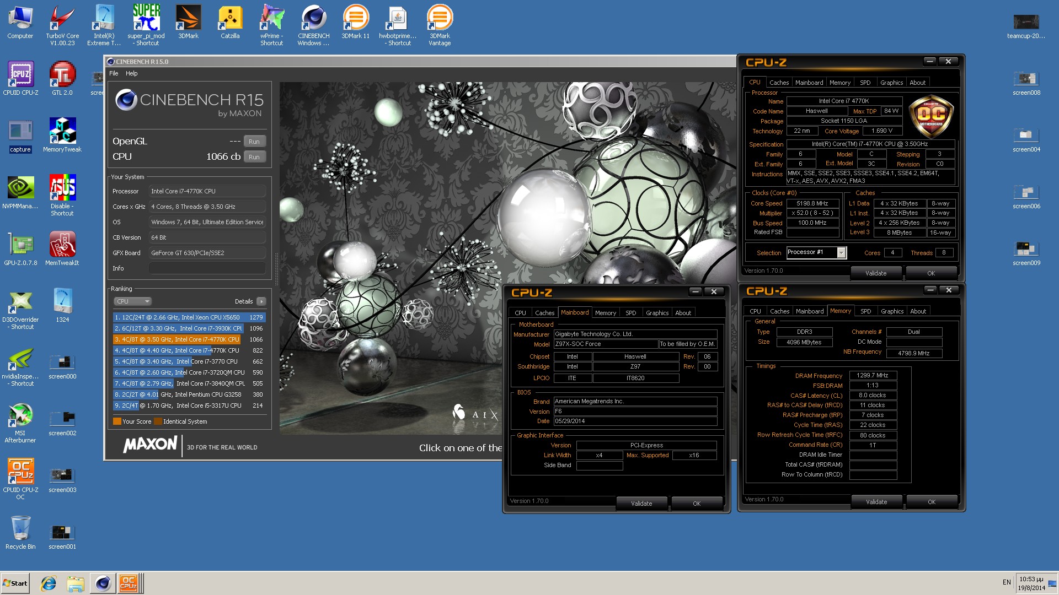Click OK in Memory CPU-Z window

click(932, 502)
